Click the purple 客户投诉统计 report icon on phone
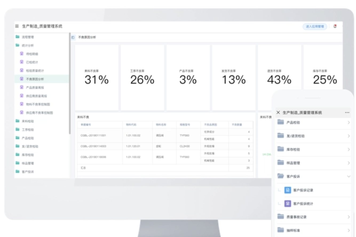The image size is (356, 237). [x=287, y=204]
